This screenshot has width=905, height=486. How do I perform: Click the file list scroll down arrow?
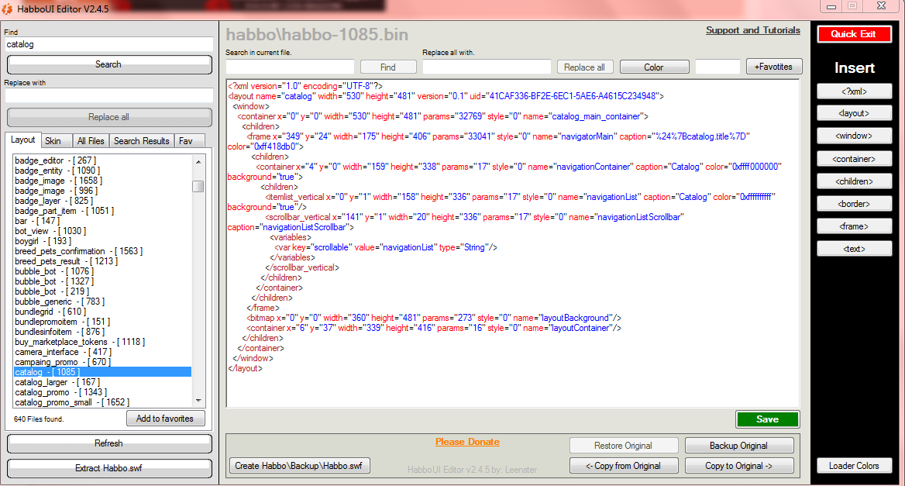(x=198, y=401)
